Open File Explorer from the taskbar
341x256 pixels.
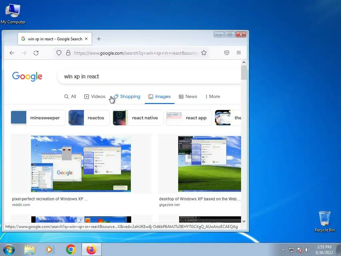30,249
